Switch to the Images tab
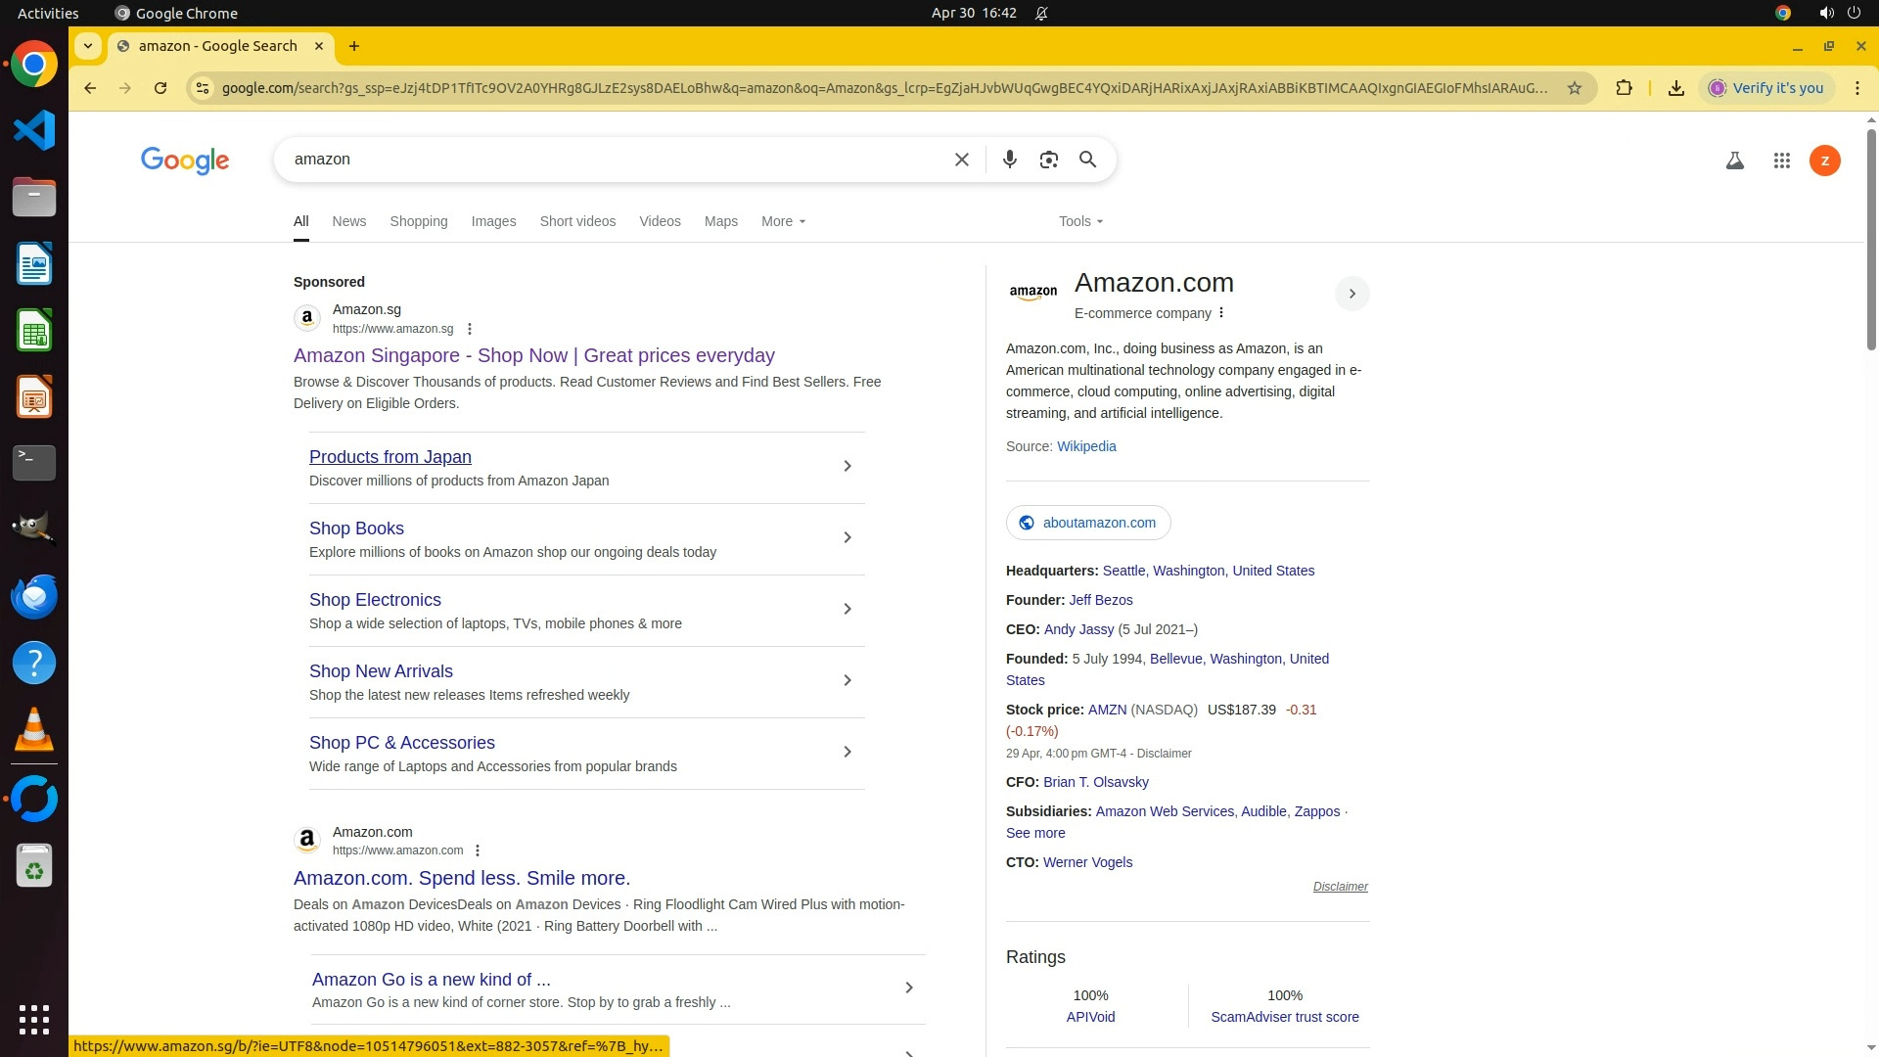 (x=493, y=221)
